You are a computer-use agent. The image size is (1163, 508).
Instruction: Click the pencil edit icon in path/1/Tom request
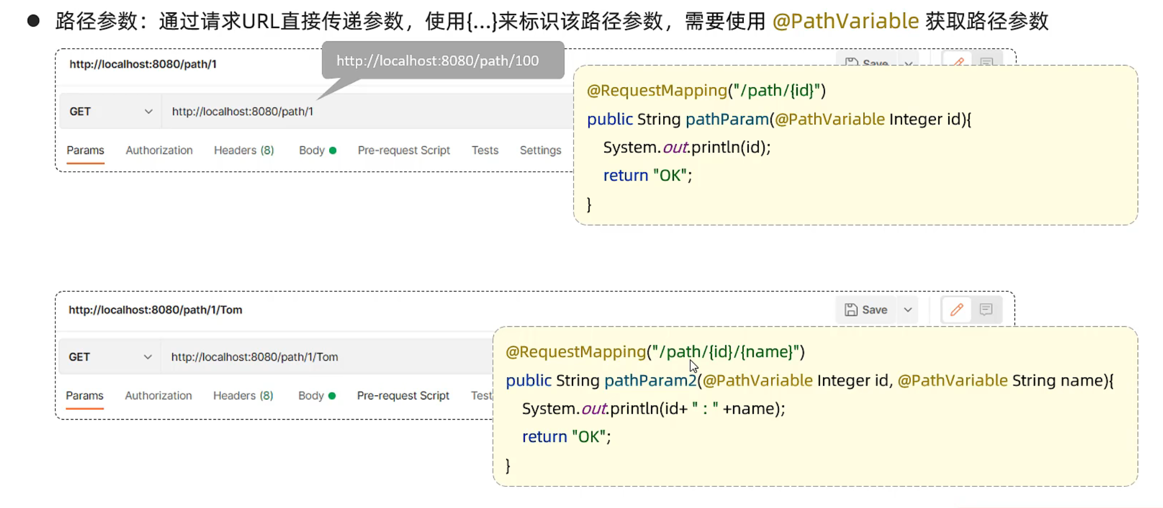(x=956, y=310)
